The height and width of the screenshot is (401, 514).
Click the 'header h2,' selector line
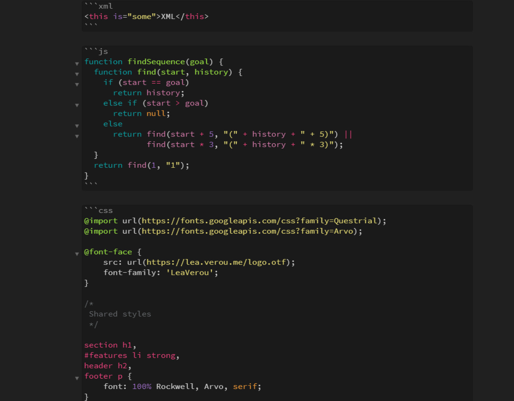coord(108,366)
